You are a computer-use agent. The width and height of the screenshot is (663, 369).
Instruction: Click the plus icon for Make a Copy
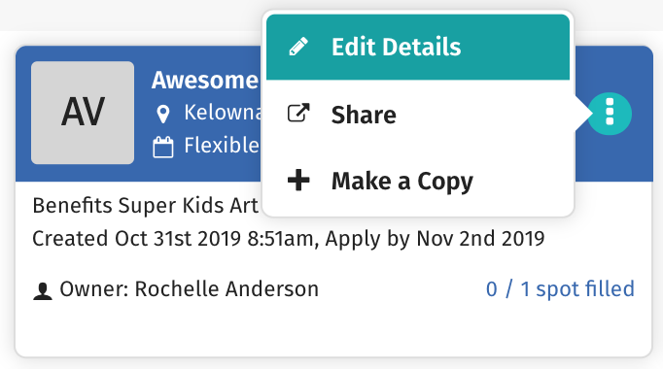pyautogui.click(x=298, y=181)
